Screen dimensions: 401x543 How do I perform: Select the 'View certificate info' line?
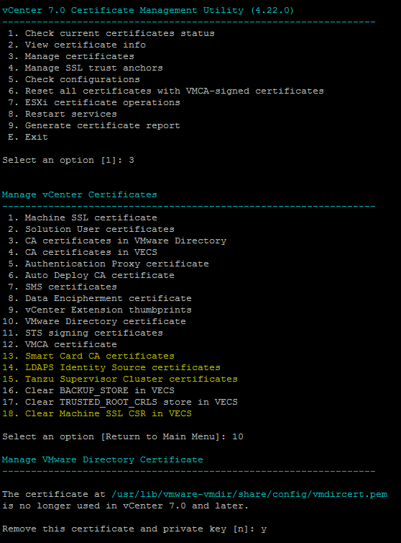pos(77,45)
